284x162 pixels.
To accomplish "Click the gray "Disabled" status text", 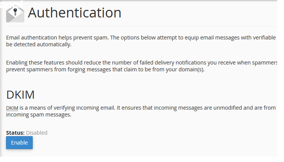I will (36, 133).
